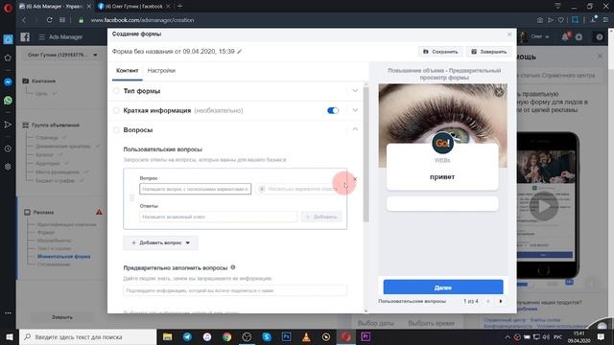Select Реклама in the left sidebar
The image size is (614, 345).
coord(43,213)
